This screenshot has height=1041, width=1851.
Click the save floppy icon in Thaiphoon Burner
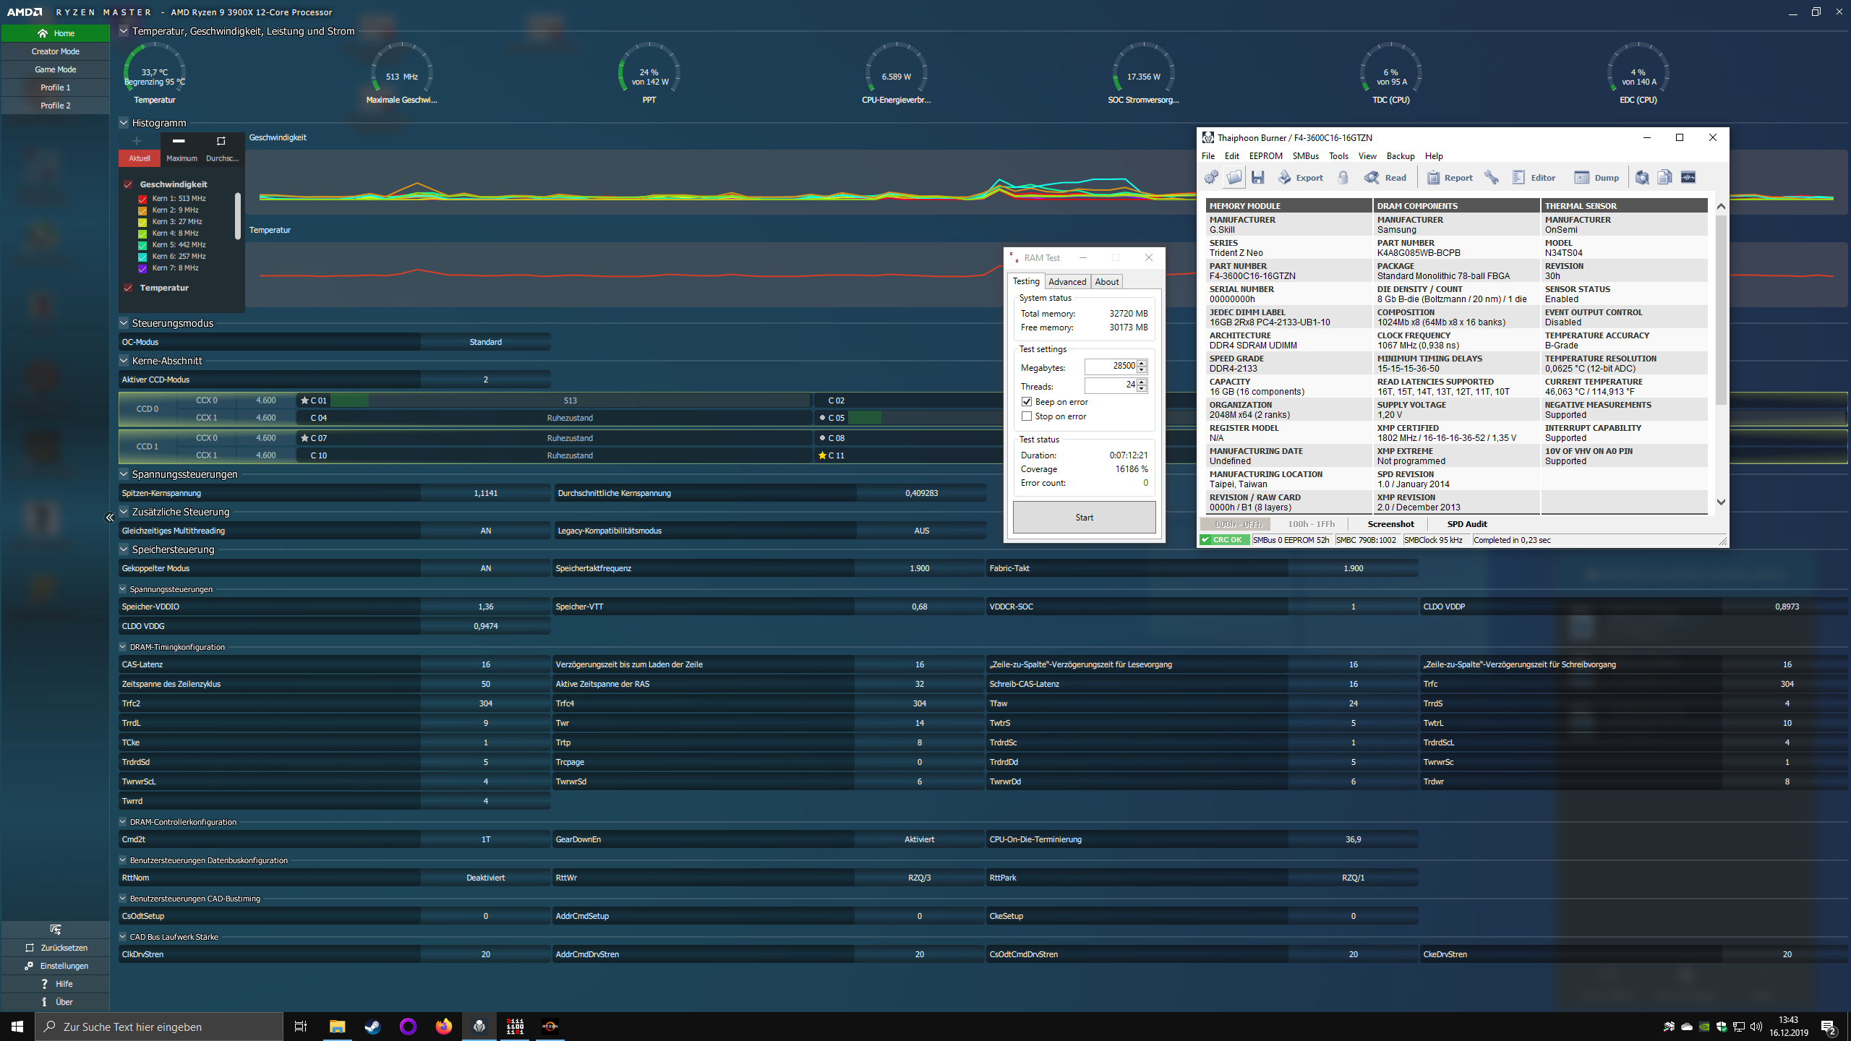1258,178
